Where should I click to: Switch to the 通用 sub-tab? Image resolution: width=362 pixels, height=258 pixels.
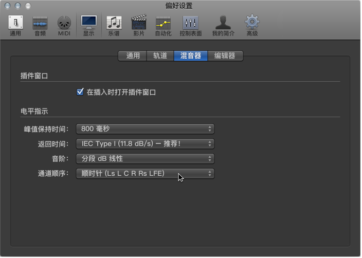[133, 56]
